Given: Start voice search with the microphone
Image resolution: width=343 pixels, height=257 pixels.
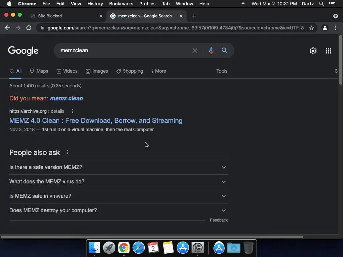Looking at the screenshot, I should click(211, 51).
